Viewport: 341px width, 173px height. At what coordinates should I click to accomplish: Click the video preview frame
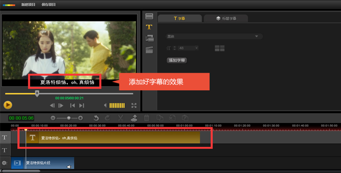70,50
